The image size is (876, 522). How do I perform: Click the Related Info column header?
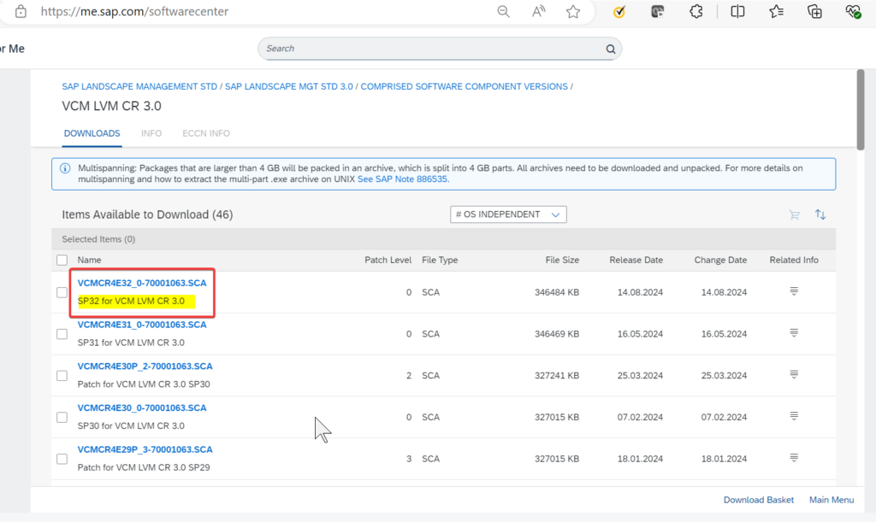[x=794, y=260]
